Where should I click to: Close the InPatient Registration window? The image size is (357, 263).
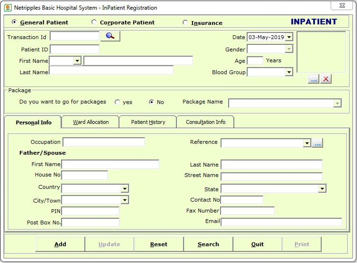(342, 5)
